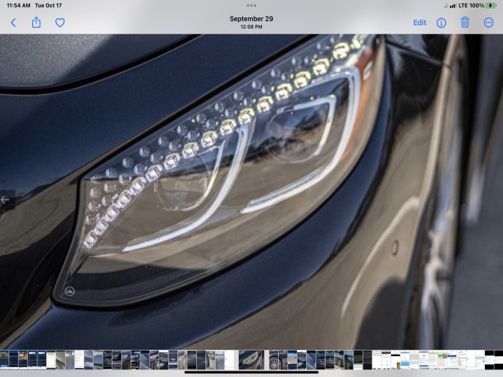Tap the left arrow overlay on photo
The height and width of the screenshot is (377, 503).
point(6,200)
